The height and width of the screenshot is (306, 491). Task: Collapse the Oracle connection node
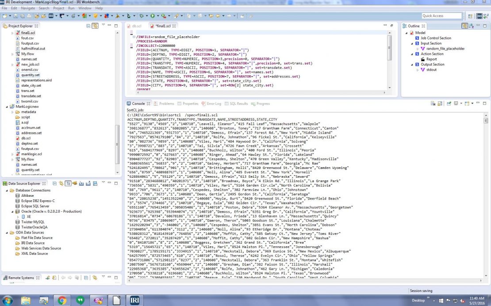pos(12,211)
